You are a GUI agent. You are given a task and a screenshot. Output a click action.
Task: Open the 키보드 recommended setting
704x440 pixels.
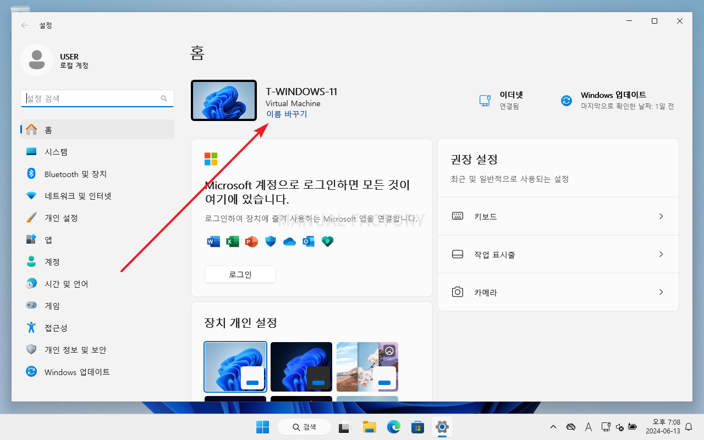click(558, 216)
